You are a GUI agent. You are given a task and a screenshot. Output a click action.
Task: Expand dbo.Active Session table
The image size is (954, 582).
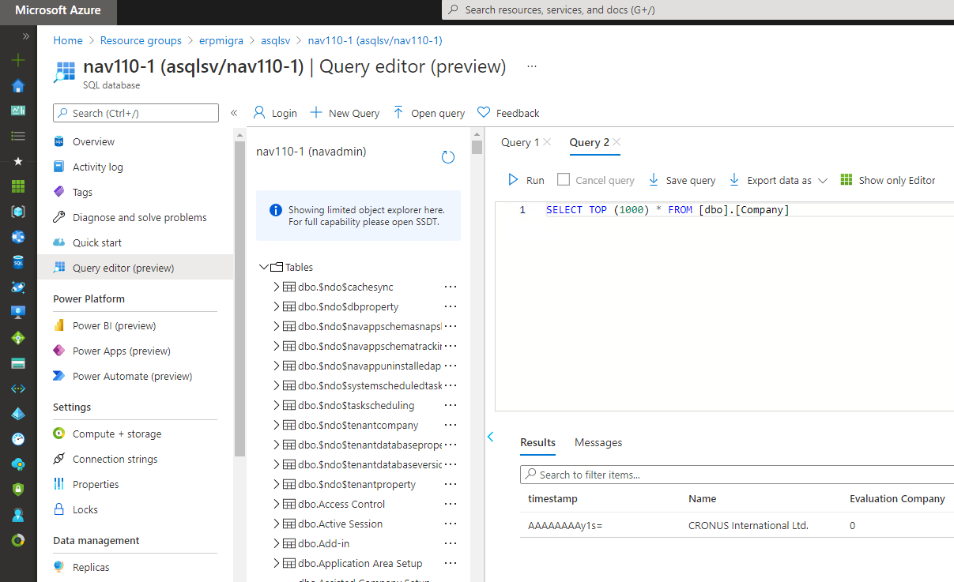tap(277, 524)
